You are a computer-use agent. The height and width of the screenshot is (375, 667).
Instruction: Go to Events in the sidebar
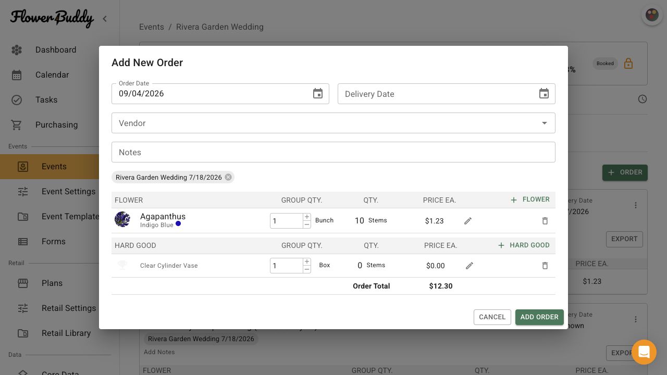click(54, 167)
